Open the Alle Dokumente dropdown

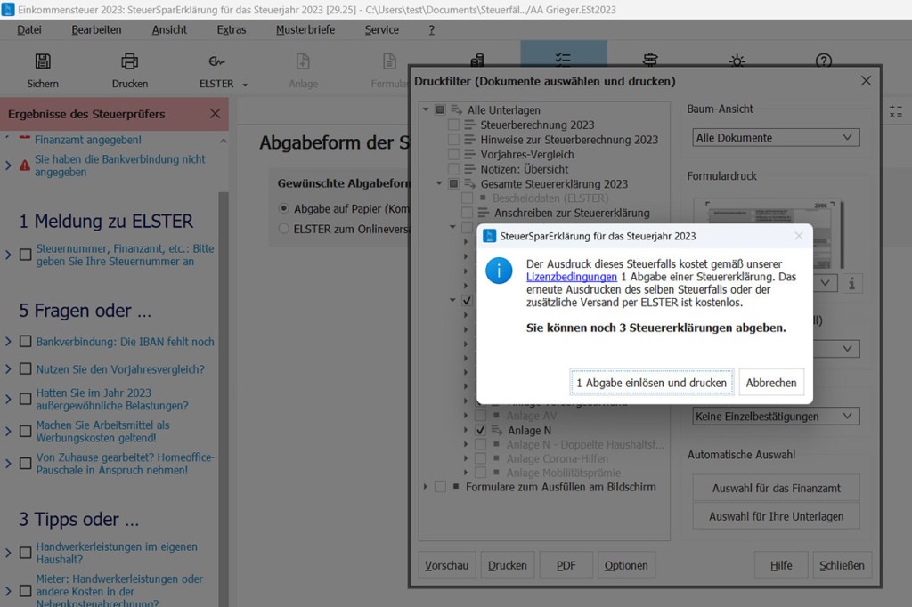click(776, 138)
